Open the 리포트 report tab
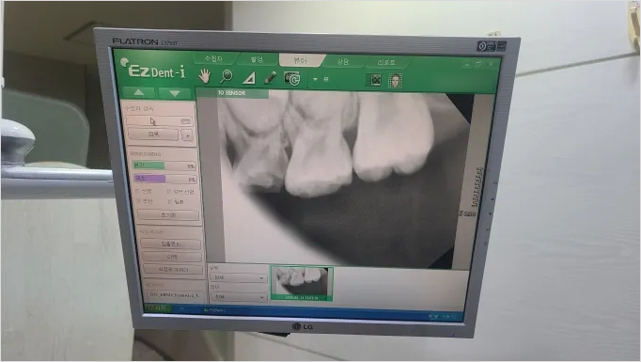The width and height of the screenshot is (641, 362). [x=386, y=62]
